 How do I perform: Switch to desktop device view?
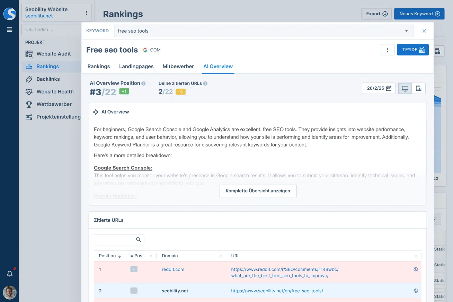[x=405, y=88]
